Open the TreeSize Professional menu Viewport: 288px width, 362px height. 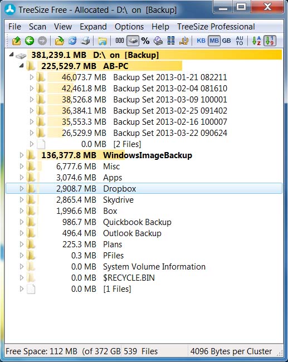point(216,27)
